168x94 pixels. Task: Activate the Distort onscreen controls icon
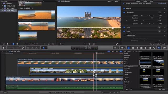pos(159,31)
